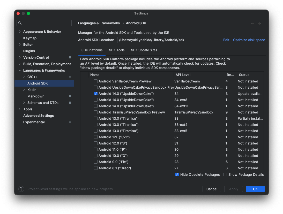The width and height of the screenshot is (283, 214).
Task: Click the project-level icon beside Experimental
Action: 70,122
